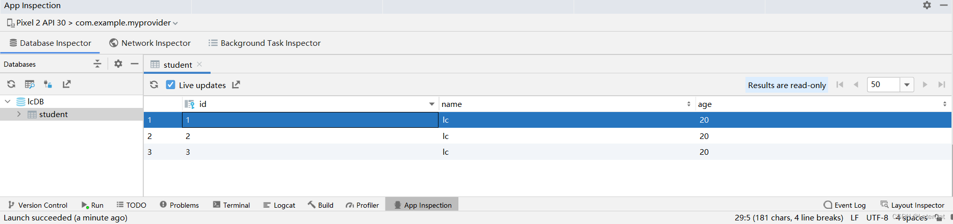Screen dimensions: 953x224
Task: Open the page size 50 dropdown
Action: (x=907, y=85)
